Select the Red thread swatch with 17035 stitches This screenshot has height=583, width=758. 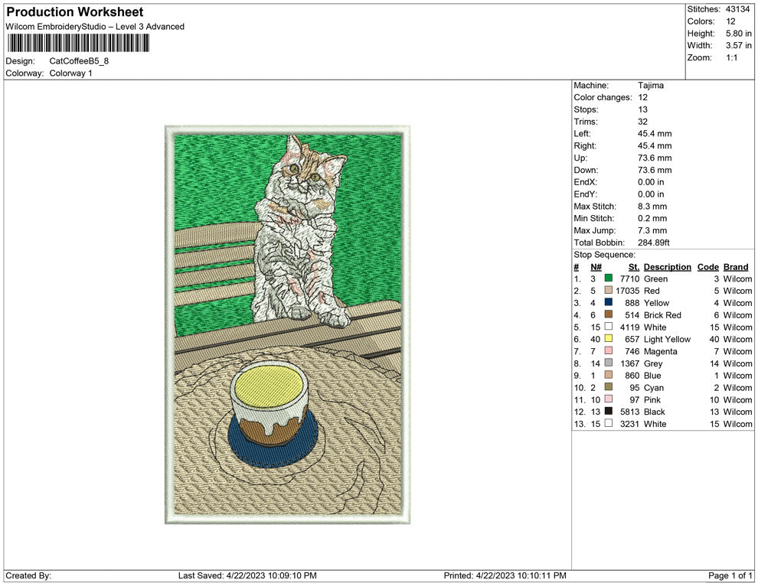pos(608,291)
